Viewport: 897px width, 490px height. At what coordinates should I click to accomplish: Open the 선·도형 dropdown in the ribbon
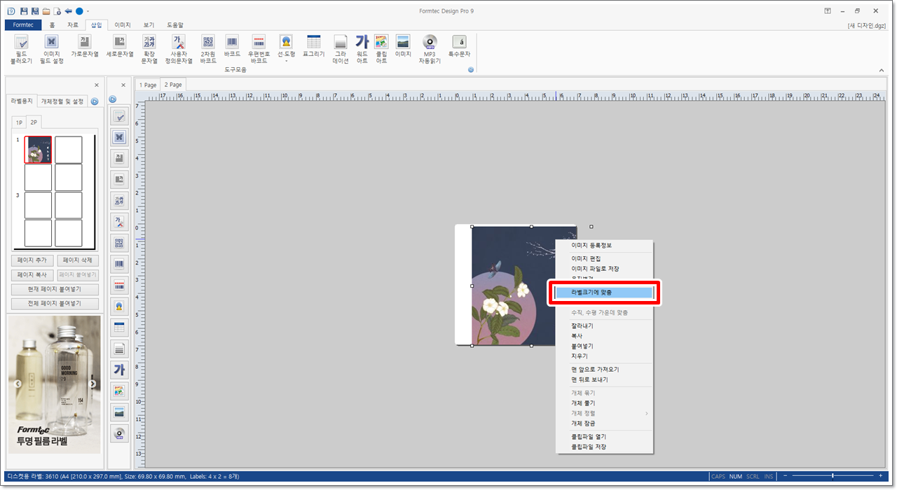point(286,49)
